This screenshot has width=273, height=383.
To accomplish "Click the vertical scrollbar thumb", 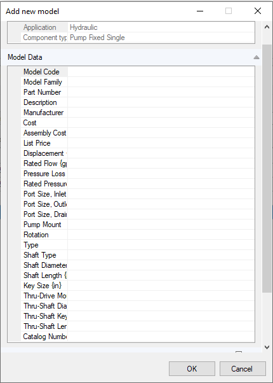I will (267, 168).
